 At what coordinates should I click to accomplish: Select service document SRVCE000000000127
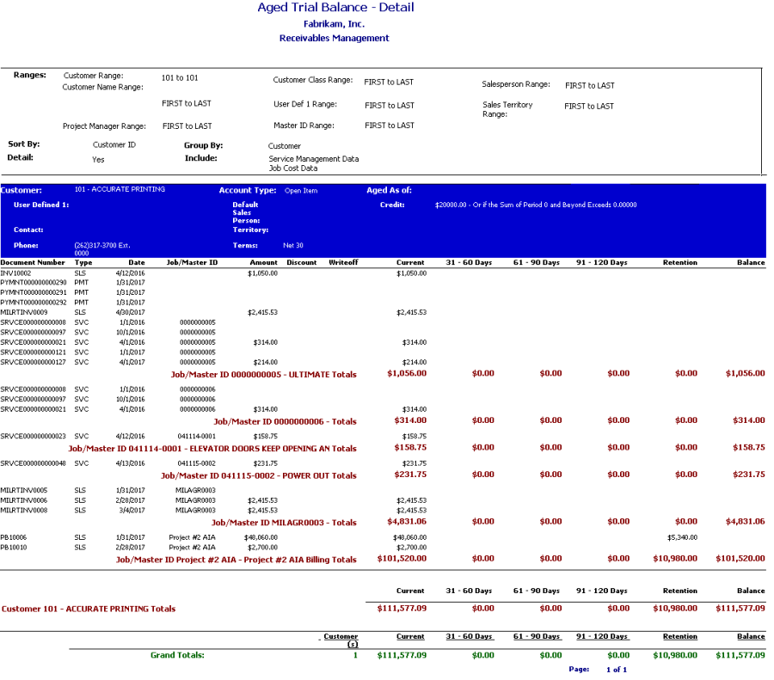[x=34, y=362]
